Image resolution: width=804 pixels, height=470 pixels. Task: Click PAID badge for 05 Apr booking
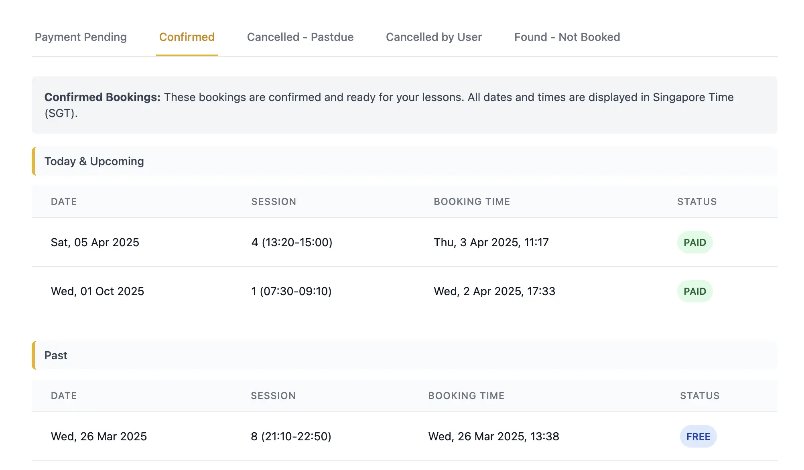coord(694,242)
